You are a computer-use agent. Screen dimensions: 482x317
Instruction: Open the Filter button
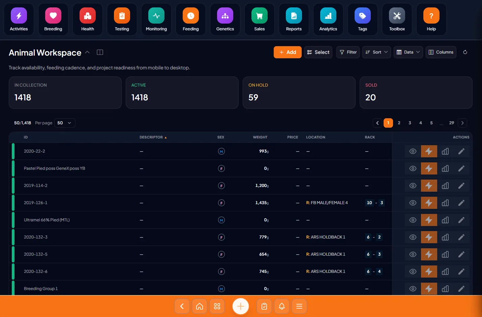348,52
